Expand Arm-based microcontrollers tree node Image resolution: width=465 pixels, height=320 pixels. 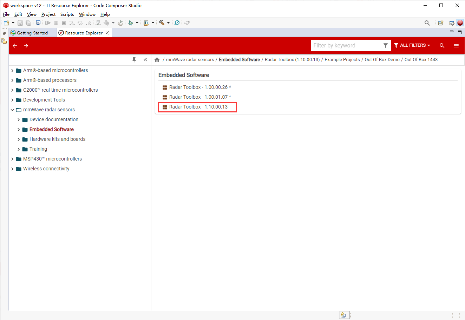(12, 71)
